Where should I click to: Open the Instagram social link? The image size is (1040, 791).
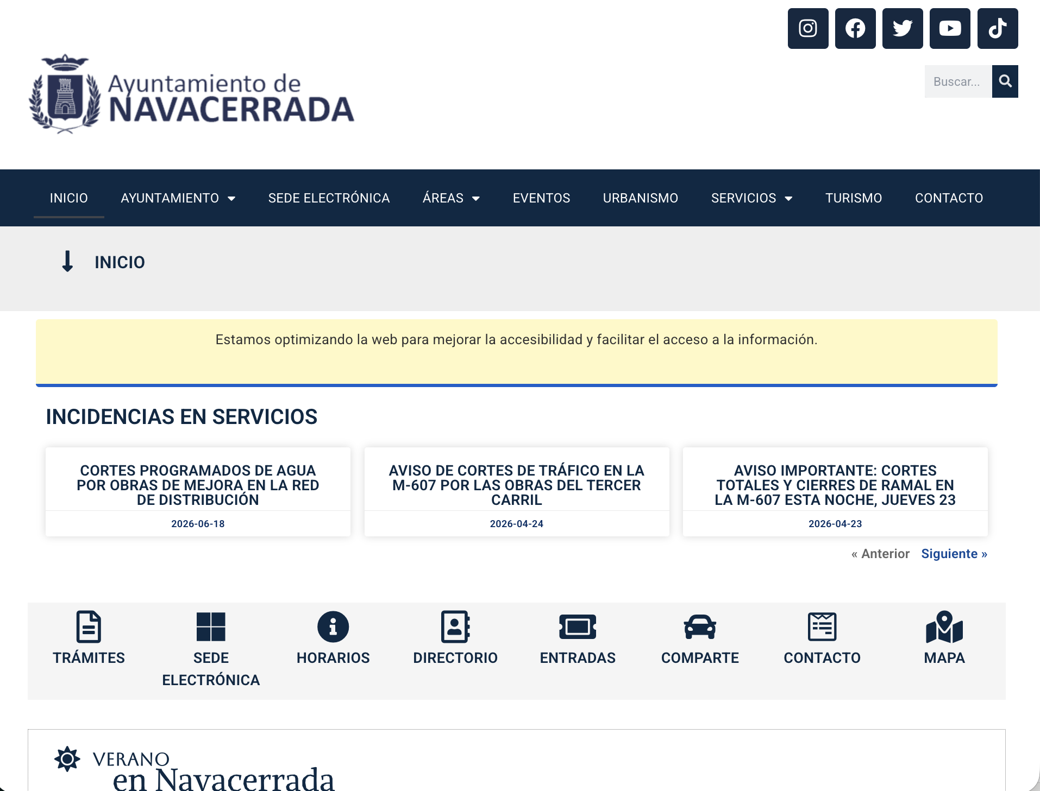tap(808, 28)
